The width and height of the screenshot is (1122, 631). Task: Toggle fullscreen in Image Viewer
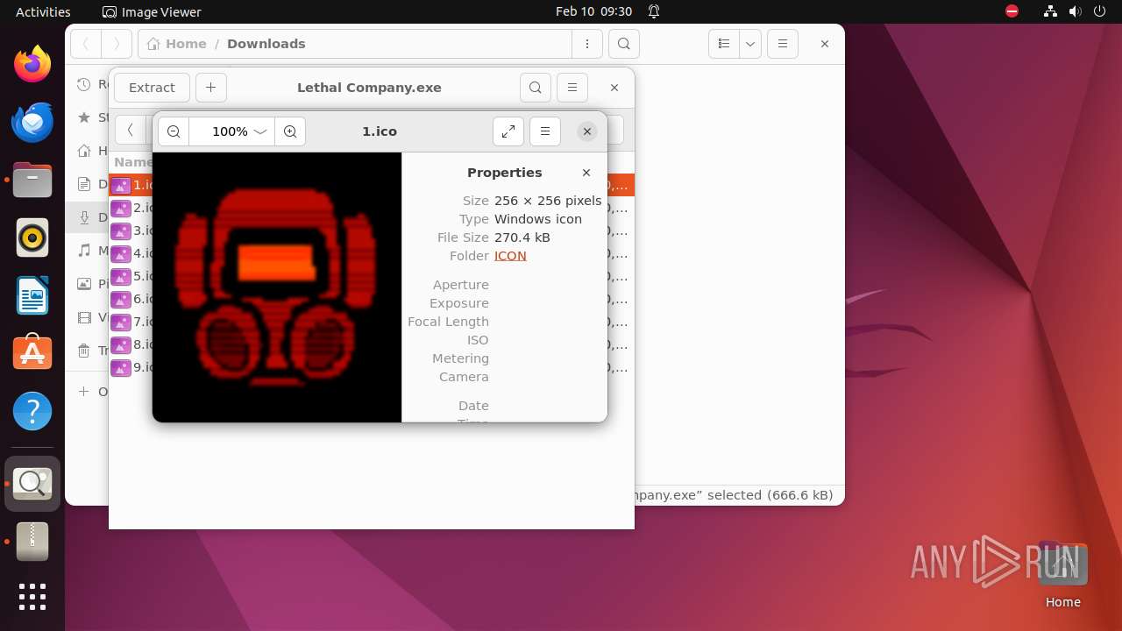click(x=508, y=131)
